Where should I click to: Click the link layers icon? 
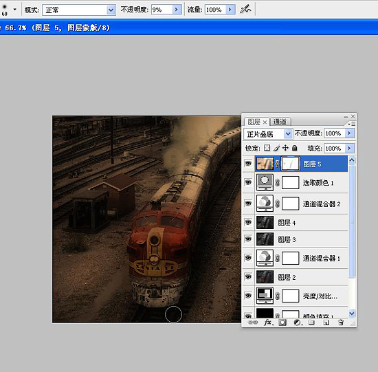(x=253, y=322)
